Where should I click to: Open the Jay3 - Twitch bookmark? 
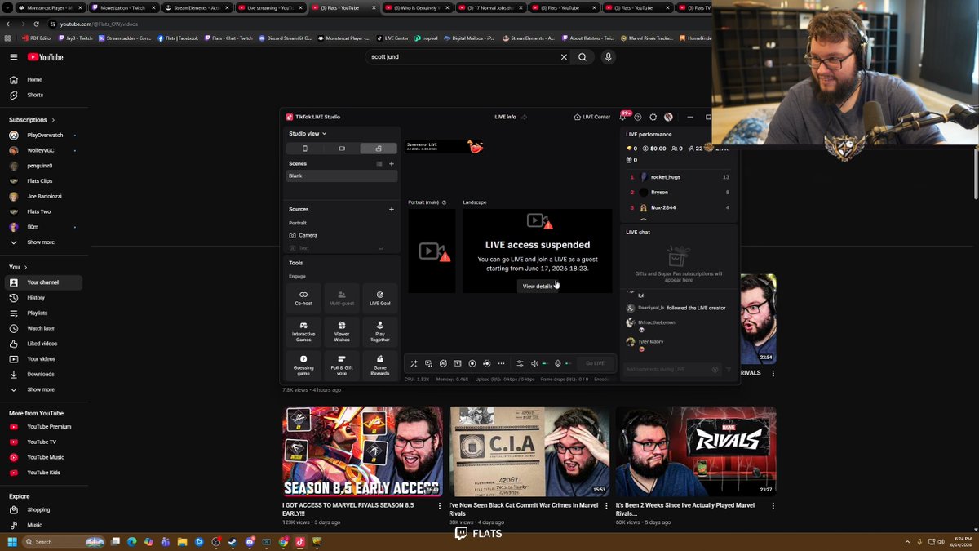click(76, 38)
